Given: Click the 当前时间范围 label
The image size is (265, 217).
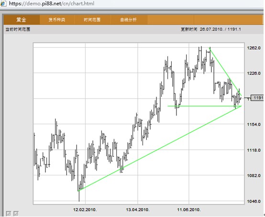Looking at the screenshot, I should coord(18,29).
